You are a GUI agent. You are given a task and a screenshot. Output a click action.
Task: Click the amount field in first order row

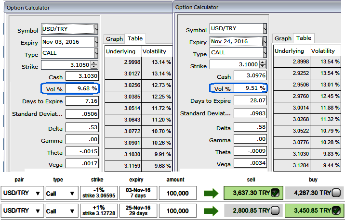(175, 194)
